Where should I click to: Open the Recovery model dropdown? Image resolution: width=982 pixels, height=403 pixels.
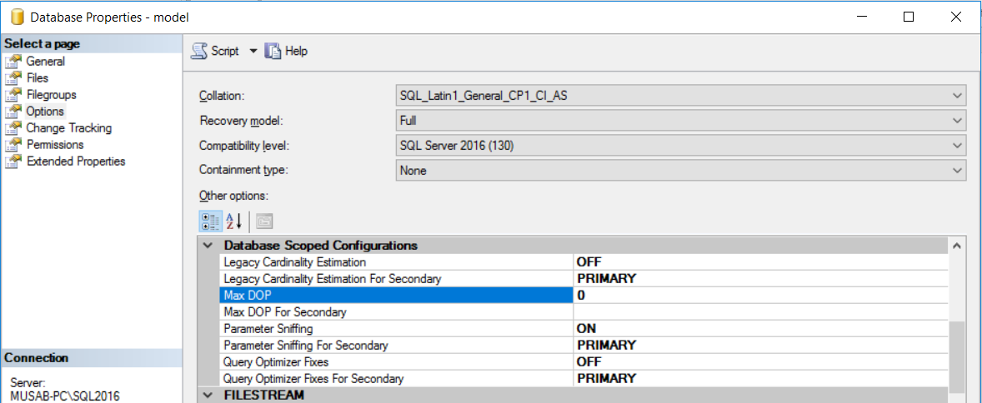[680, 120]
